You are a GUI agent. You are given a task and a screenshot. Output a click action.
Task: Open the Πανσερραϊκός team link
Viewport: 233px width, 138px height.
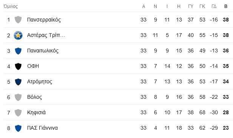(x=44, y=20)
